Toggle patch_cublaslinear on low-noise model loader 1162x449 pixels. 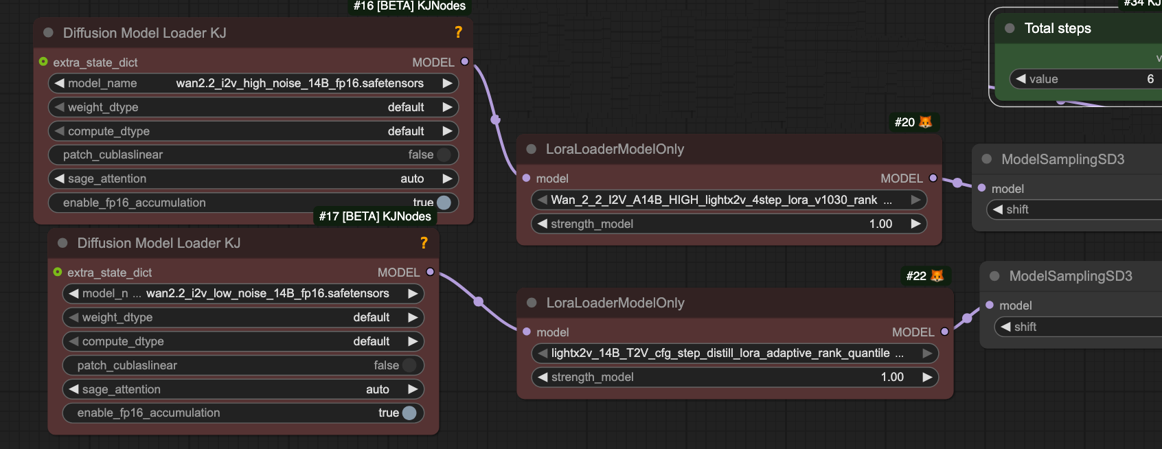[409, 365]
